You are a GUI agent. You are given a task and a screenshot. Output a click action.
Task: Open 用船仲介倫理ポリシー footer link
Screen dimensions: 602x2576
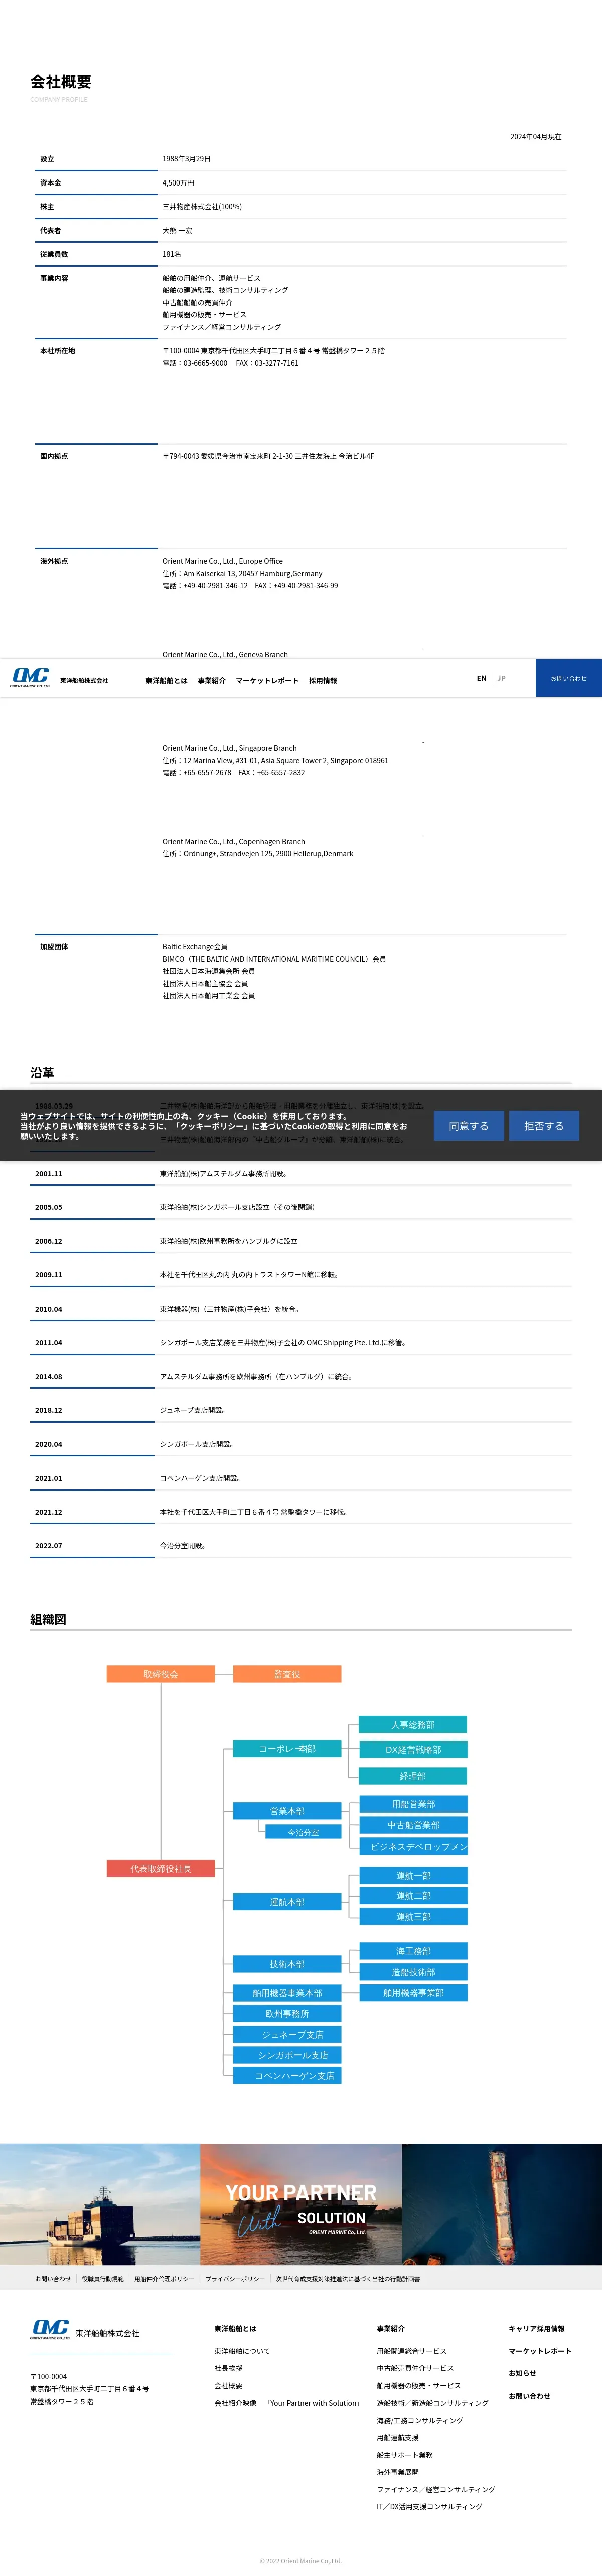click(x=164, y=2279)
